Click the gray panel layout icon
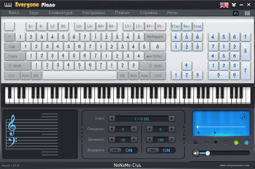The width and height of the screenshot is (255, 169). coord(247,13)
